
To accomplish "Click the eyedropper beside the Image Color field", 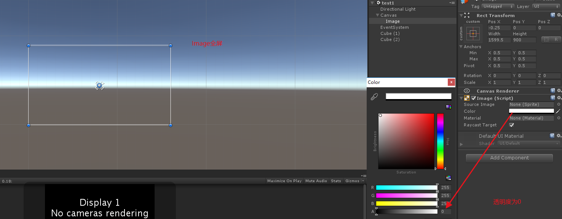I will 559,111.
